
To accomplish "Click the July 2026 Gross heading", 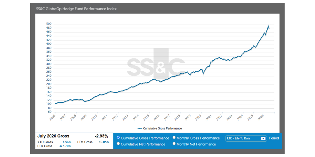I will tap(53, 136).
